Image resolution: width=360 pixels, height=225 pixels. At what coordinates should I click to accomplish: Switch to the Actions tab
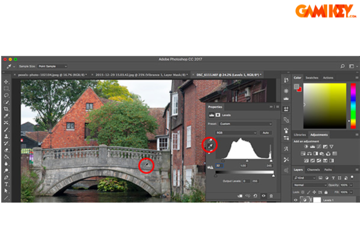pyautogui.click(x=328, y=78)
